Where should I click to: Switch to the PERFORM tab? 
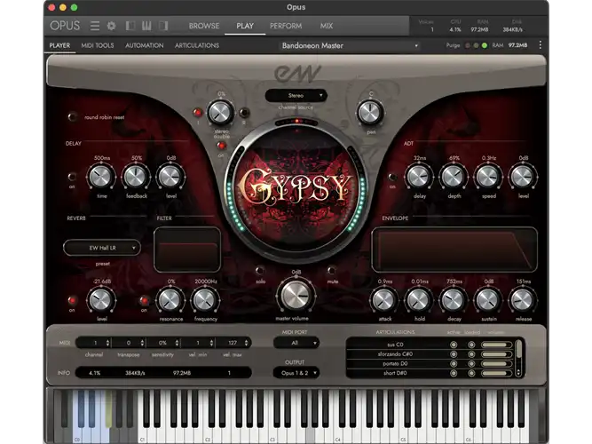click(286, 26)
